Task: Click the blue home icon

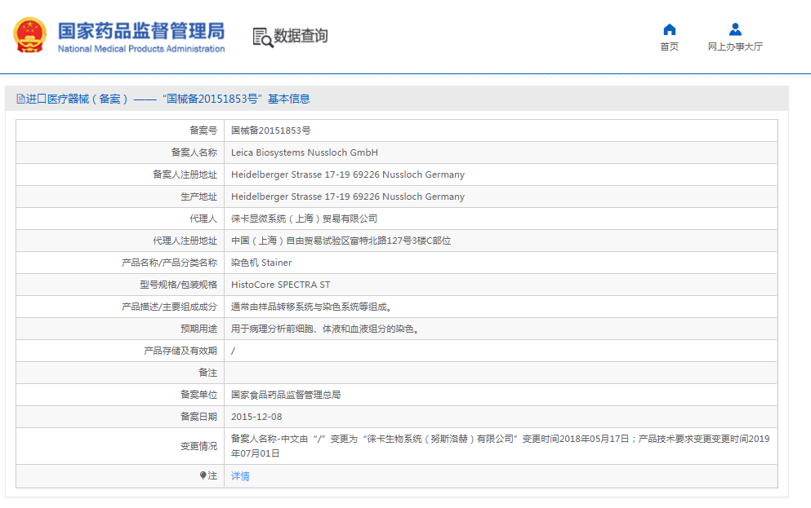Action: [669, 29]
